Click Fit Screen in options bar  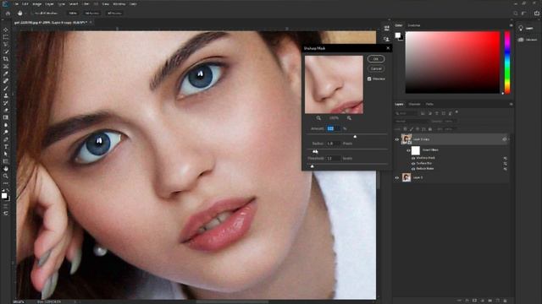pyautogui.click(x=92, y=14)
